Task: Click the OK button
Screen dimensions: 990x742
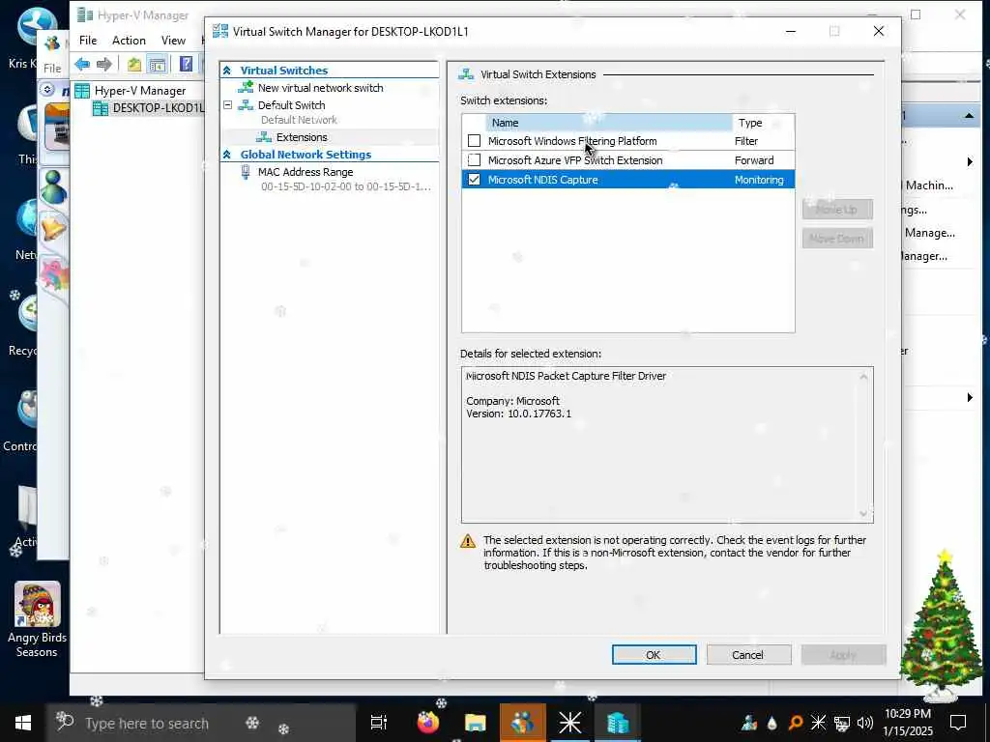Action: point(655,655)
